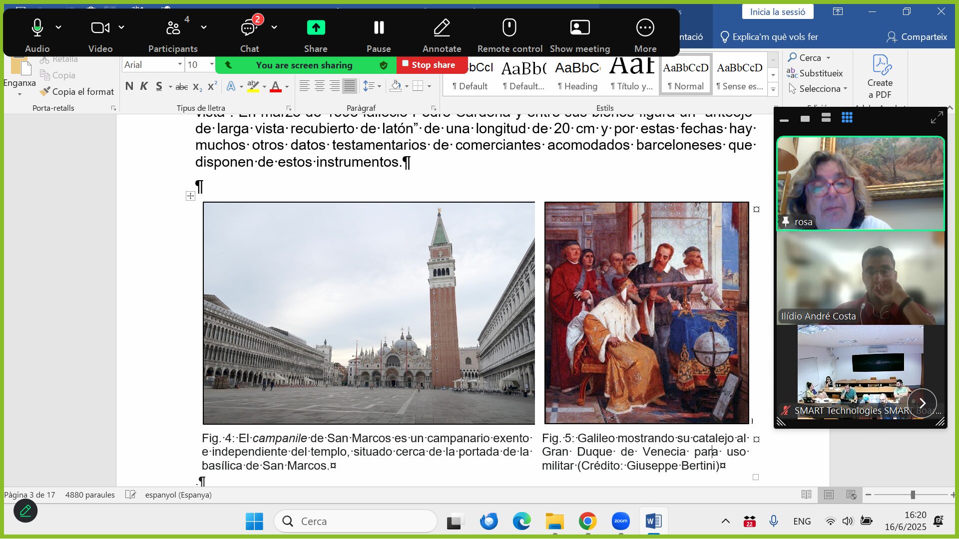Justify paragraph text
Image resolution: width=959 pixels, height=539 pixels.
pyautogui.click(x=350, y=86)
